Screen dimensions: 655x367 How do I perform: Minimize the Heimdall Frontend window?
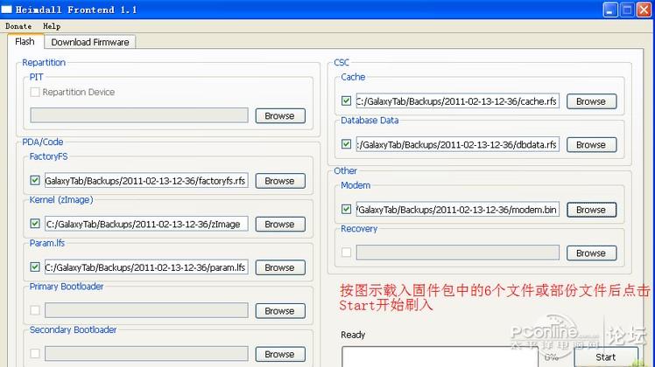[610, 10]
